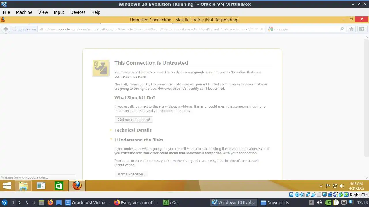
Task: Stop loading with the X button in URL bar
Action: coord(261,29)
